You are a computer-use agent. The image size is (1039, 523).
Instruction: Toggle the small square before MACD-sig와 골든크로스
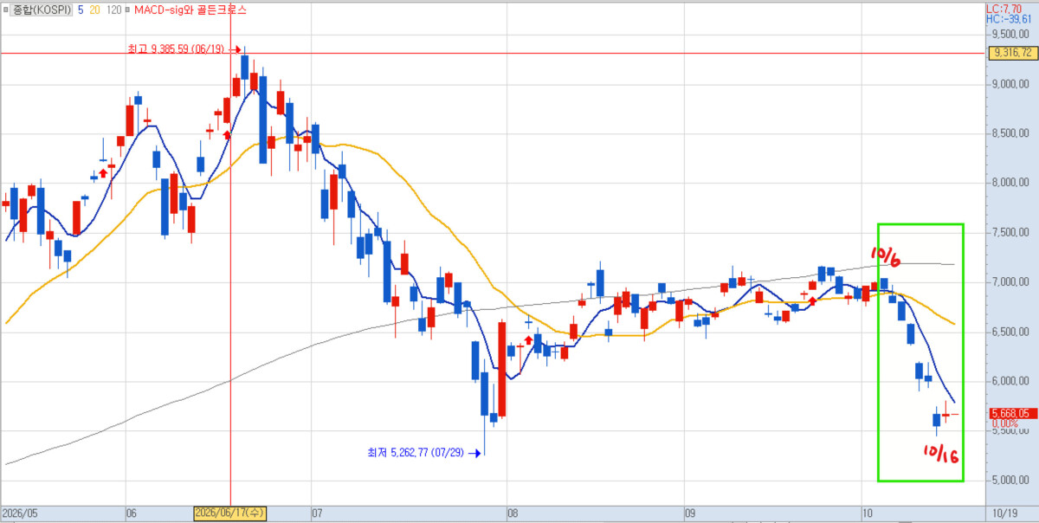click(128, 10)
